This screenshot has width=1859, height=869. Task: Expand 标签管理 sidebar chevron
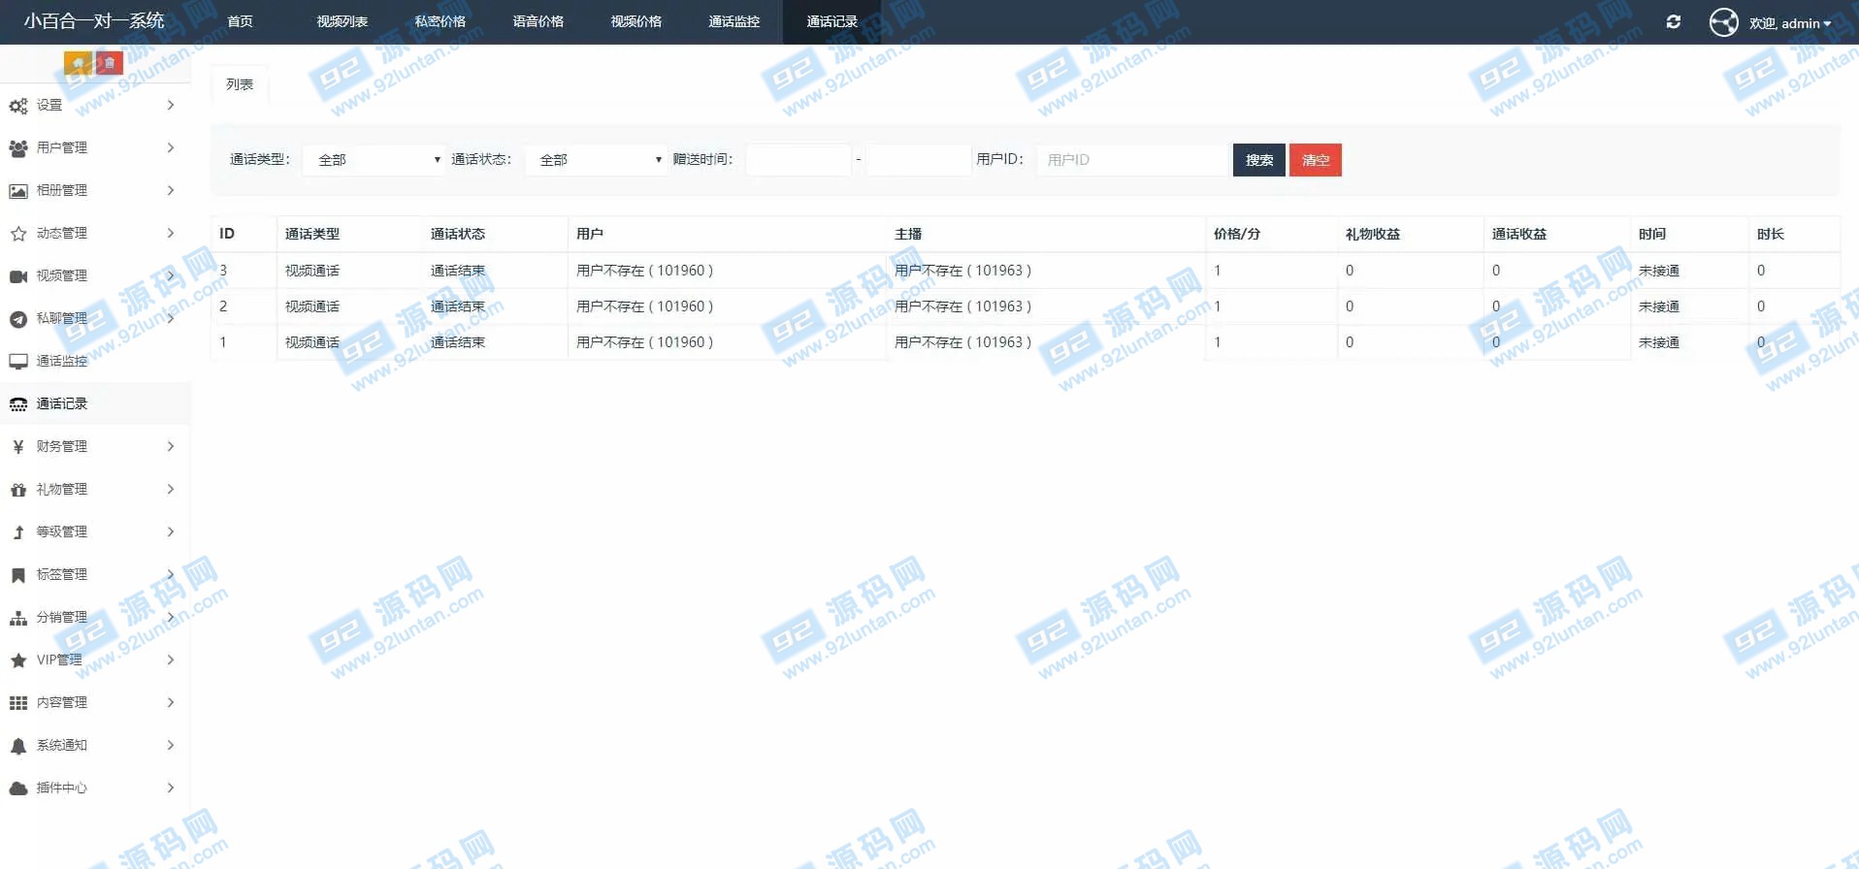[x=171, y=574]
